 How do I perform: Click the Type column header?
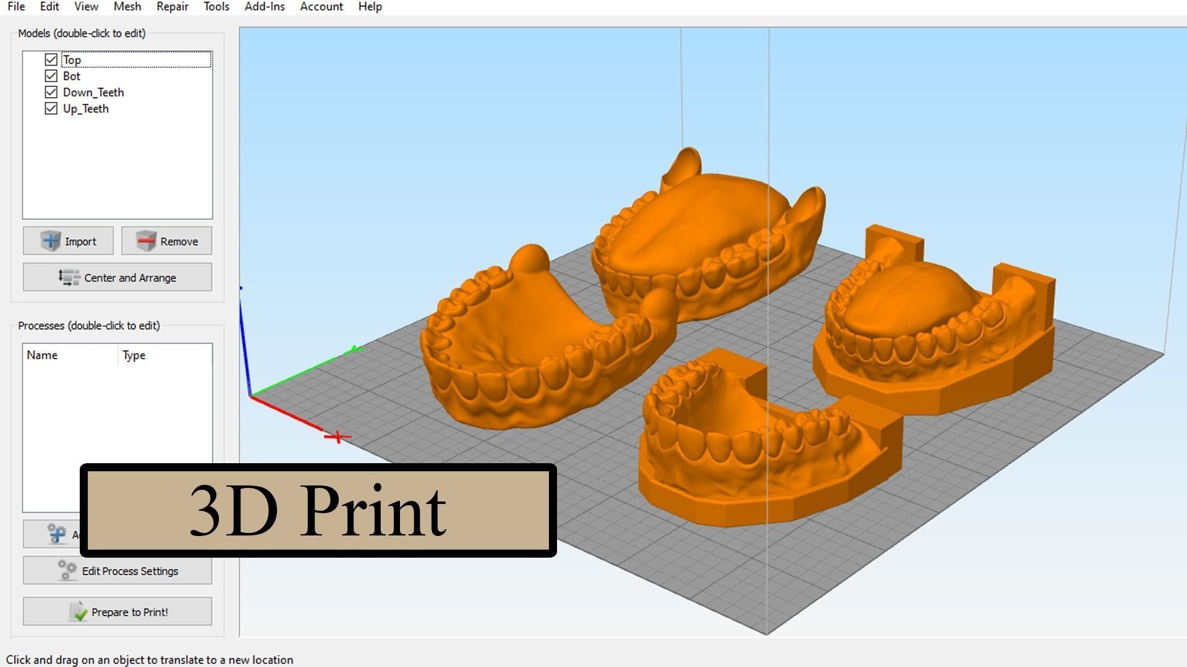coord(134,355)
